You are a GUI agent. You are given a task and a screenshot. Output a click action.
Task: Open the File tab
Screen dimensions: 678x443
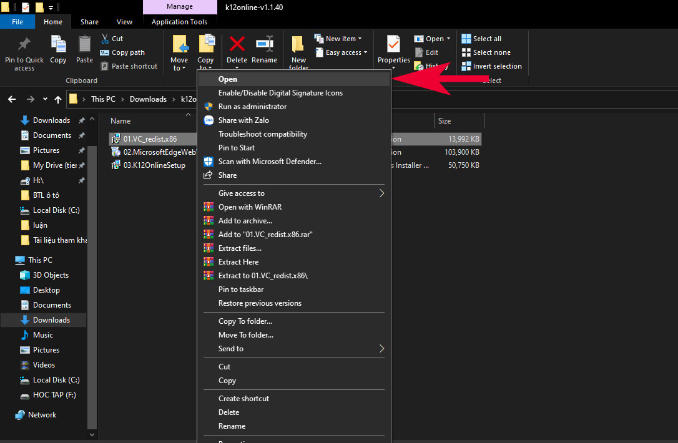[17, 22]
